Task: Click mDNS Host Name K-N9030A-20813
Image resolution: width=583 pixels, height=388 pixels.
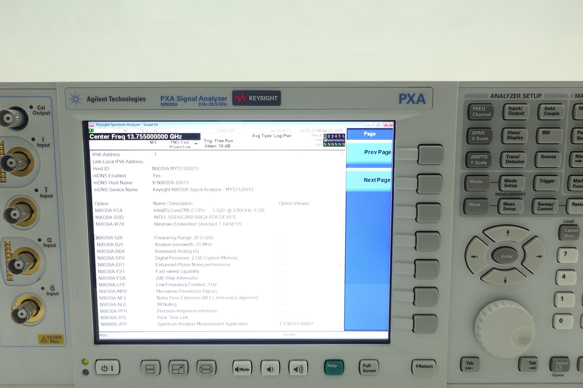Action: (x=171, y=182)
